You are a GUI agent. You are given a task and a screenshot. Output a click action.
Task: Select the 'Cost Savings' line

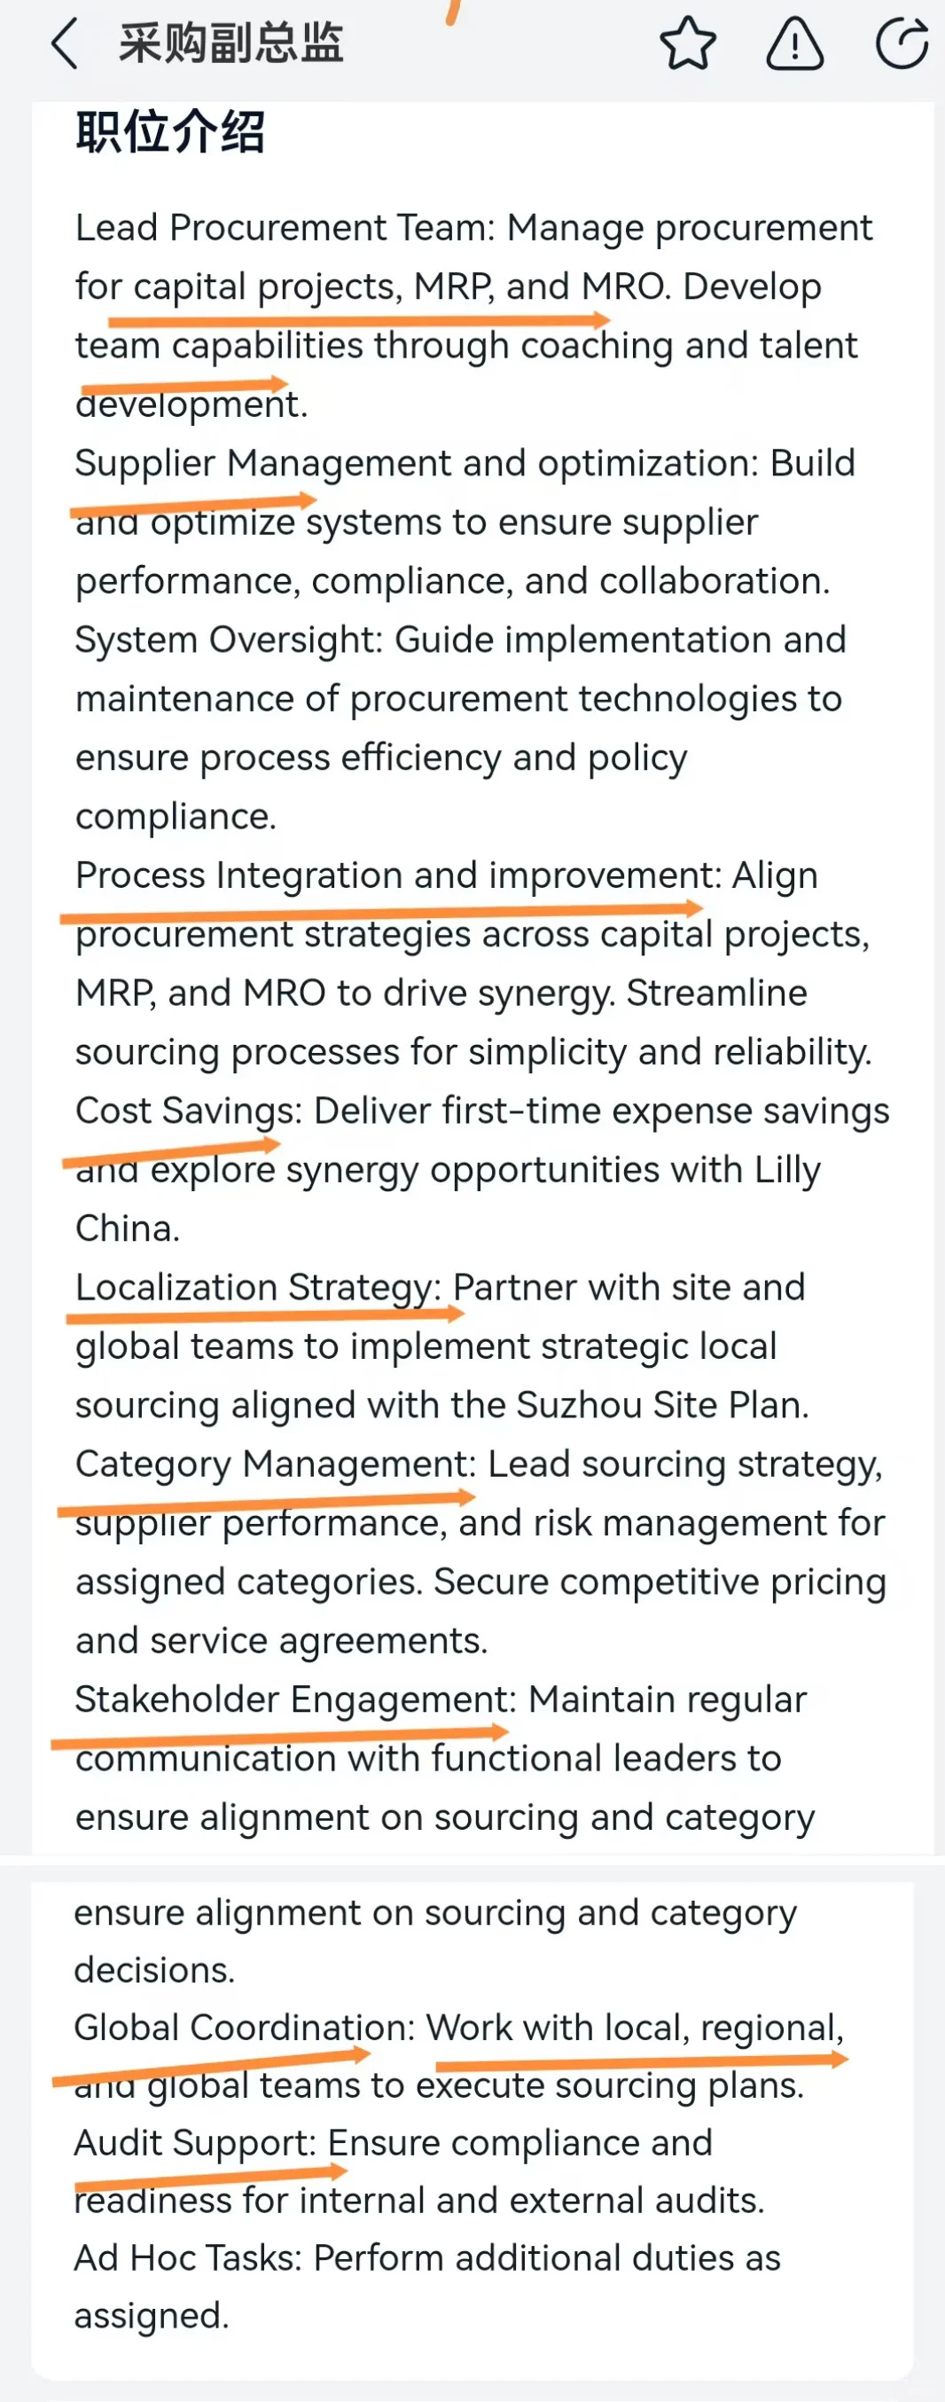click(x=188, y=1111)
